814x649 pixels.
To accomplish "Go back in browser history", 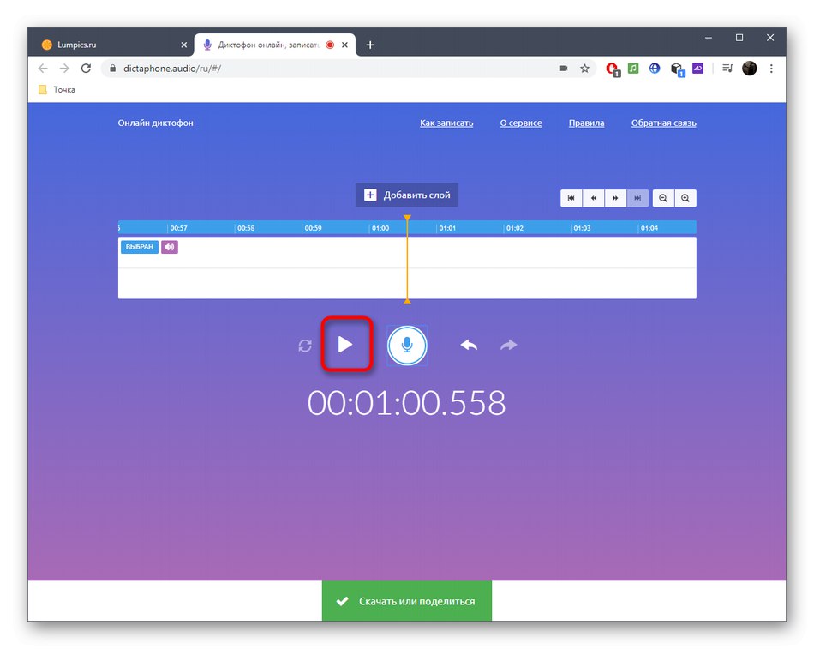I will (x=43, y=69).
